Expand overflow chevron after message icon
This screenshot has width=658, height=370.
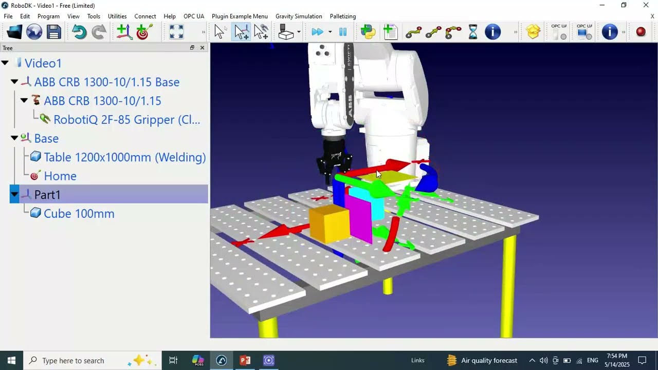point(516,32)
